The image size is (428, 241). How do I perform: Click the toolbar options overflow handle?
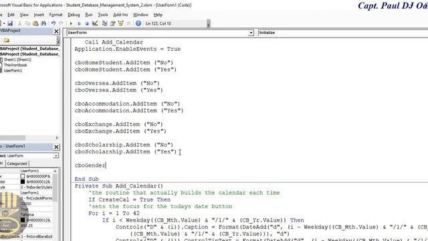(209, 23)
